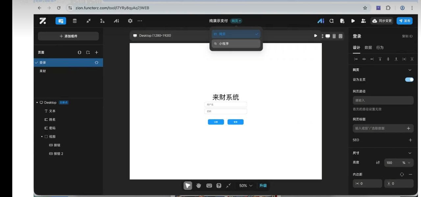The image size is (421, 197).
Task: Switch to the 行为 tab
Action: (380, 48)
